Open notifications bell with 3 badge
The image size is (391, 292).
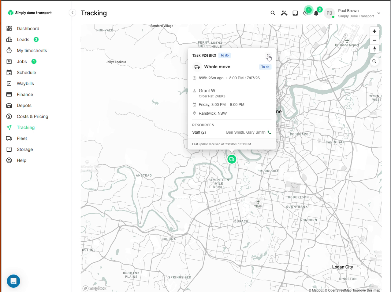[x=316, y=13]
